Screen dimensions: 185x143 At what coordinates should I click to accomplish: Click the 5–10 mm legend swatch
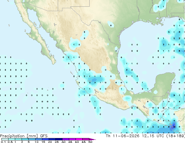[32, 139]
